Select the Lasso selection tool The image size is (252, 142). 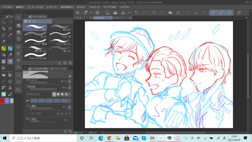(x=3, y=35)
